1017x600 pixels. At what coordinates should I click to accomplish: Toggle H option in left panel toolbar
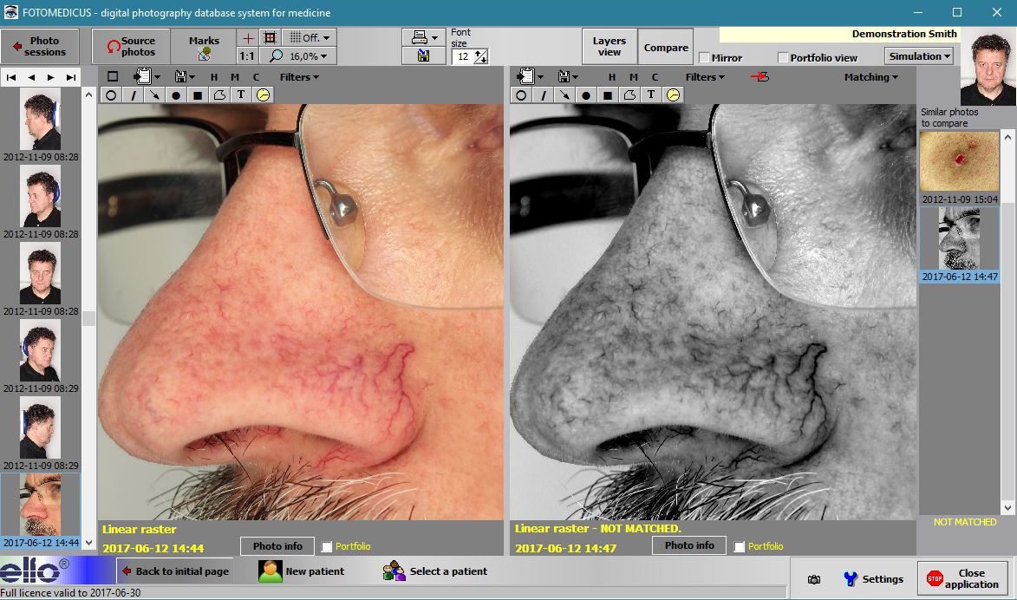coord(214,77)
